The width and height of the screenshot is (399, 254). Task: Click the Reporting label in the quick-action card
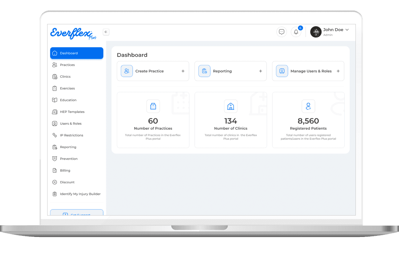point(222,71)
